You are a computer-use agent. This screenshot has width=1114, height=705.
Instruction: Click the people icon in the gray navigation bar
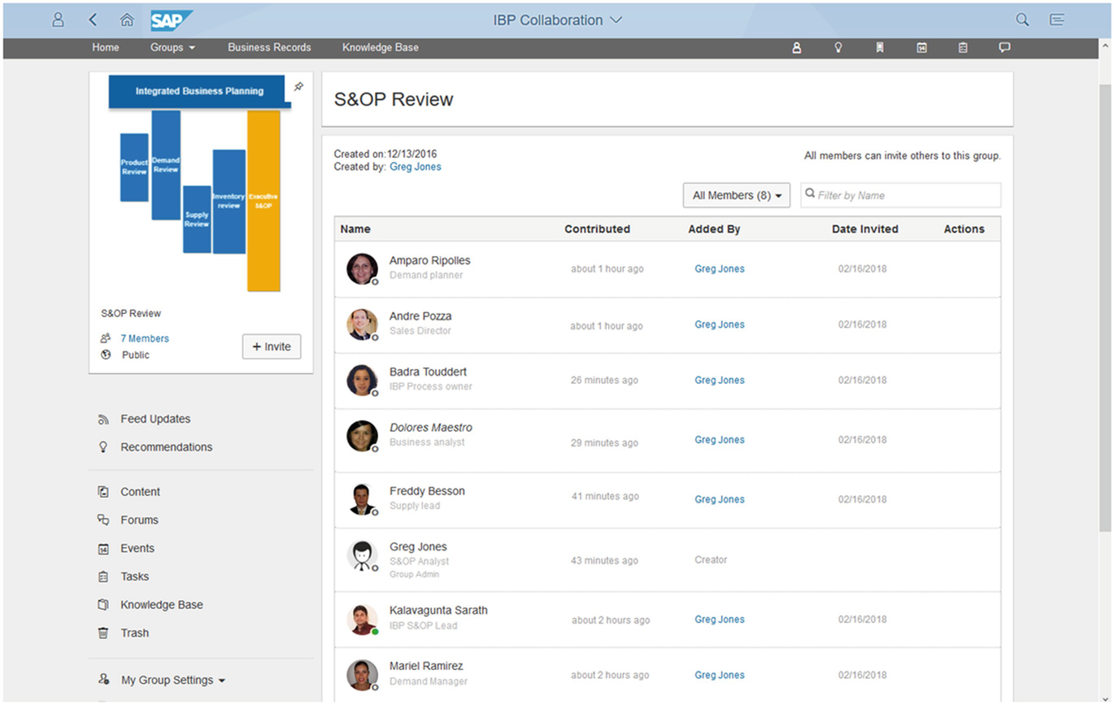coord(796,48)
